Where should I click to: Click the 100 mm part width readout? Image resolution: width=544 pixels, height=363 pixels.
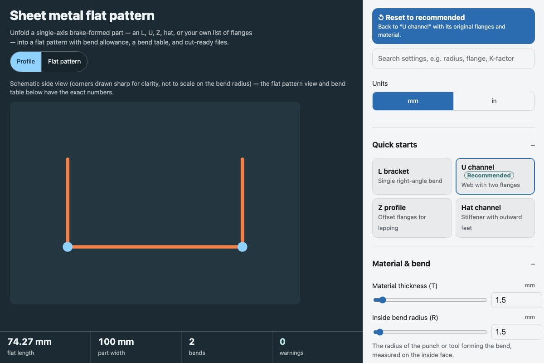click(136, 347)
